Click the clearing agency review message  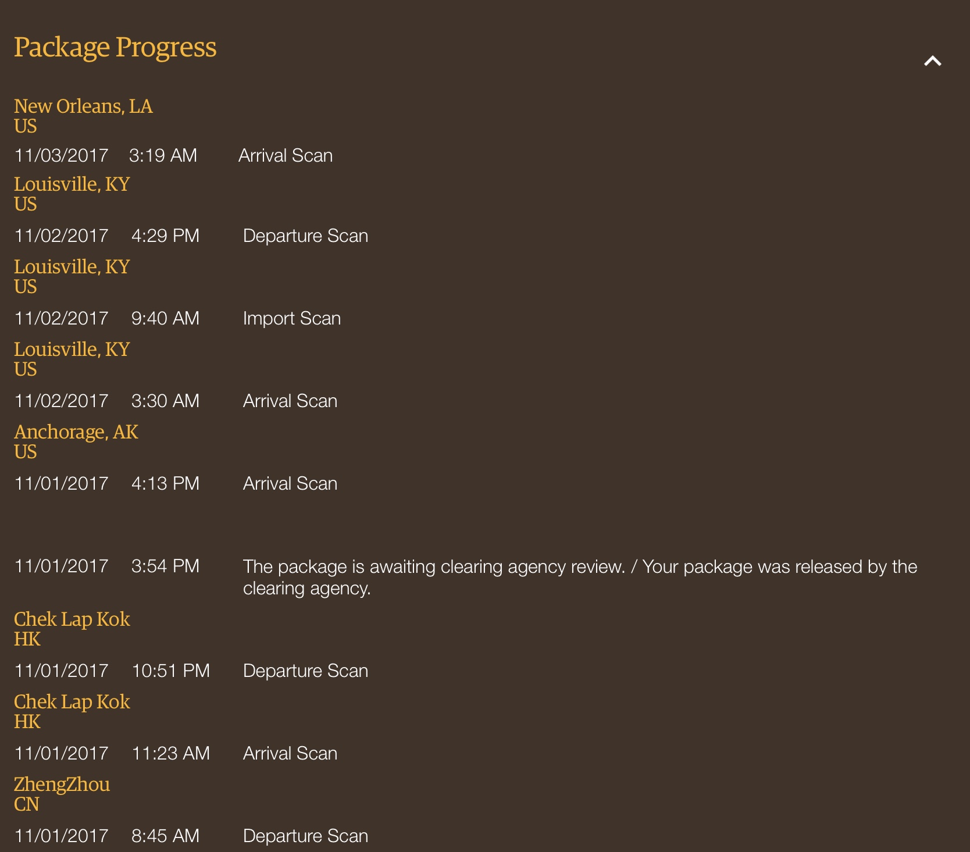coord(580,577)
